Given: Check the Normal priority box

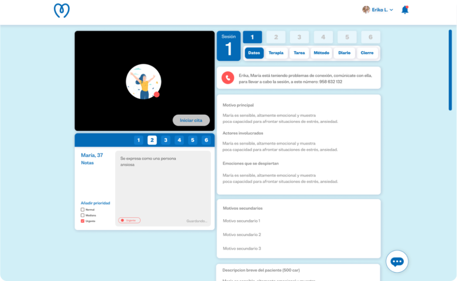Looking at the screenshot, I should point(83,209).
